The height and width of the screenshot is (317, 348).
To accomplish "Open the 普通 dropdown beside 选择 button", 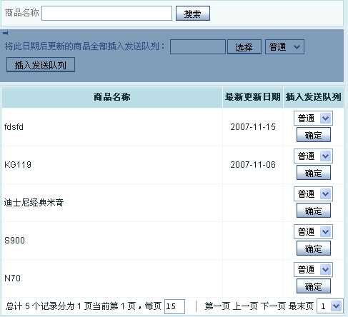I will 284,47.
